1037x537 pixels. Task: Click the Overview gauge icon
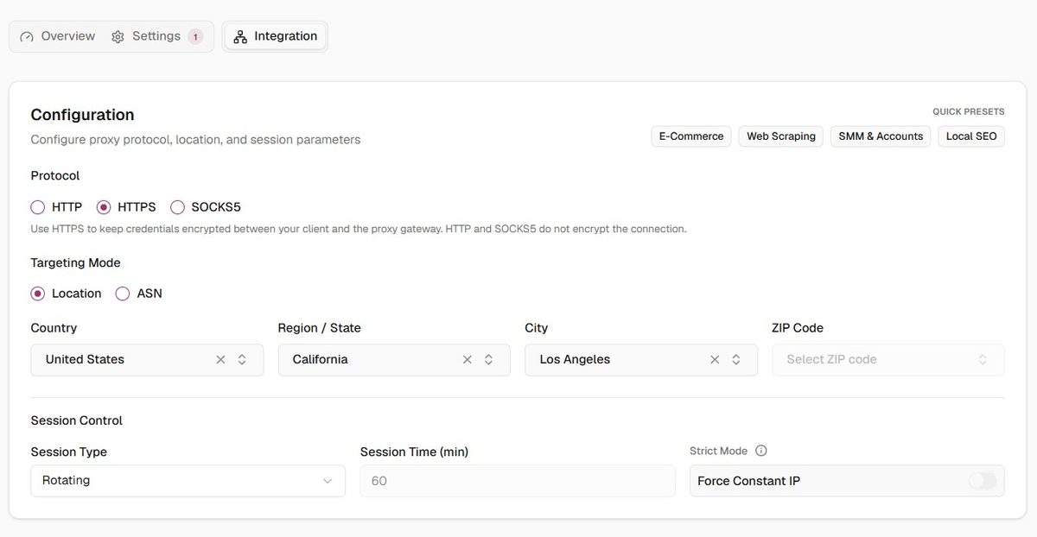pyautogui.click(x=27, y=37)
